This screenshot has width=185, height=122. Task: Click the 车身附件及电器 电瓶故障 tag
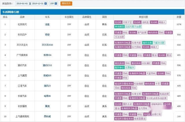tap(156, 94)
